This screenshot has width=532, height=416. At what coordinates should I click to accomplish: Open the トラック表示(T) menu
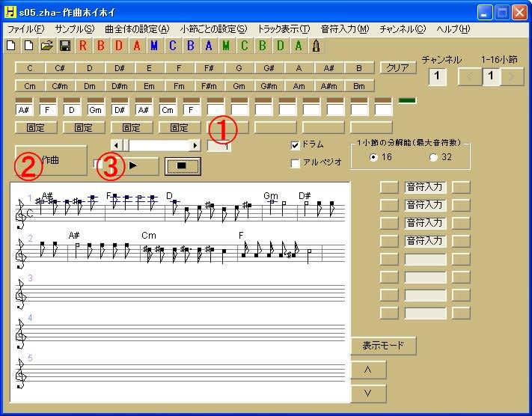point(284,29)
